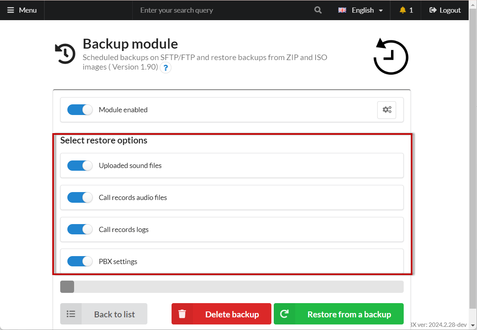The image size is (477, 330).
Task: Click the search magnifier icon
Action: [x=318, y=10]
